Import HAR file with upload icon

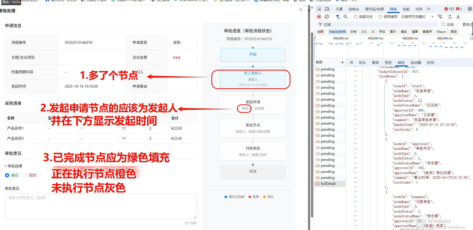(x=450, y=17)
